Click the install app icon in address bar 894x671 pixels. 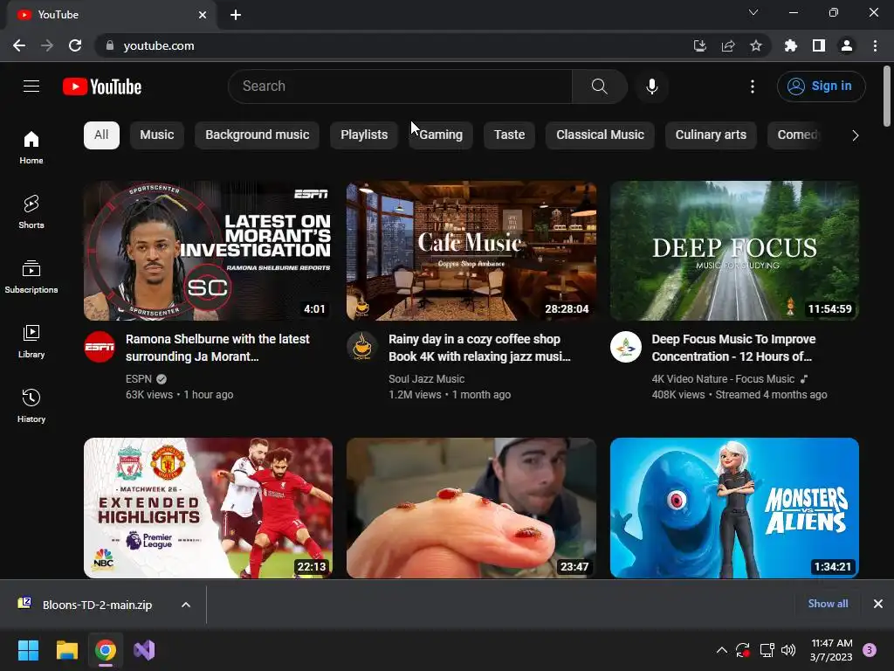coord(699,45)
